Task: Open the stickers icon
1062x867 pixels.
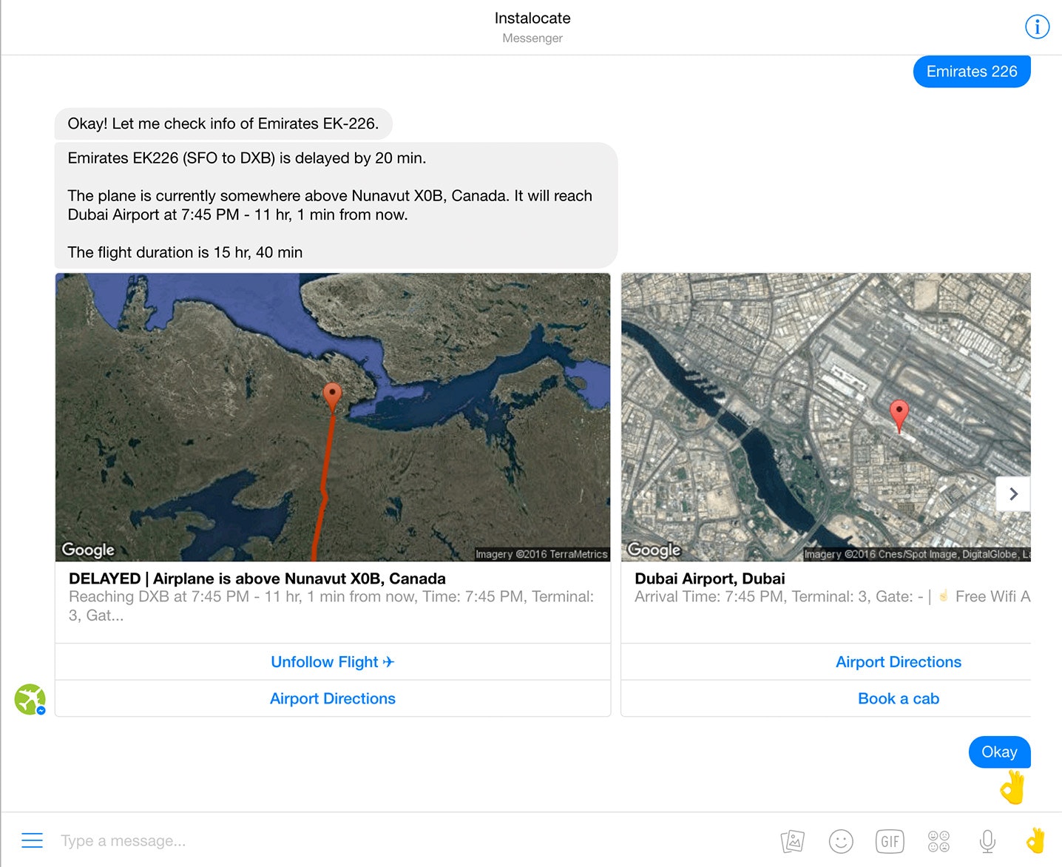Action: (938, 841)
